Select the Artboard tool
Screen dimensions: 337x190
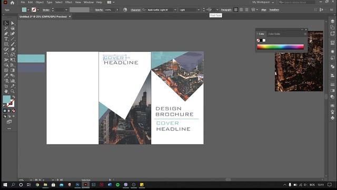click(6, 86)
